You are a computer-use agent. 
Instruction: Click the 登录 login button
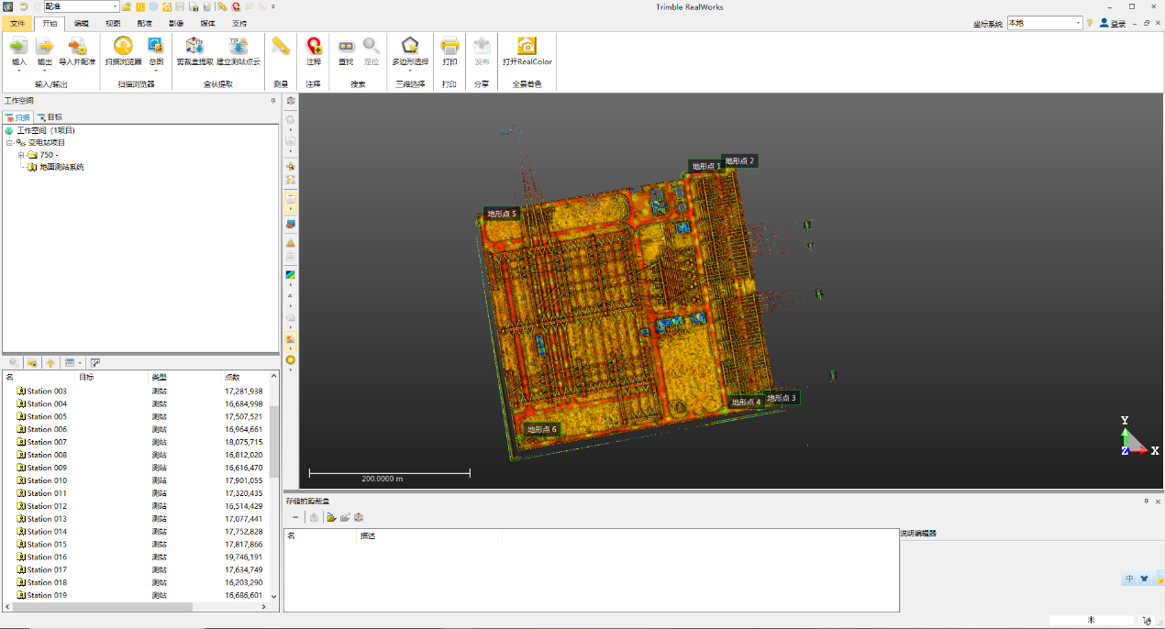point(1113,24)
